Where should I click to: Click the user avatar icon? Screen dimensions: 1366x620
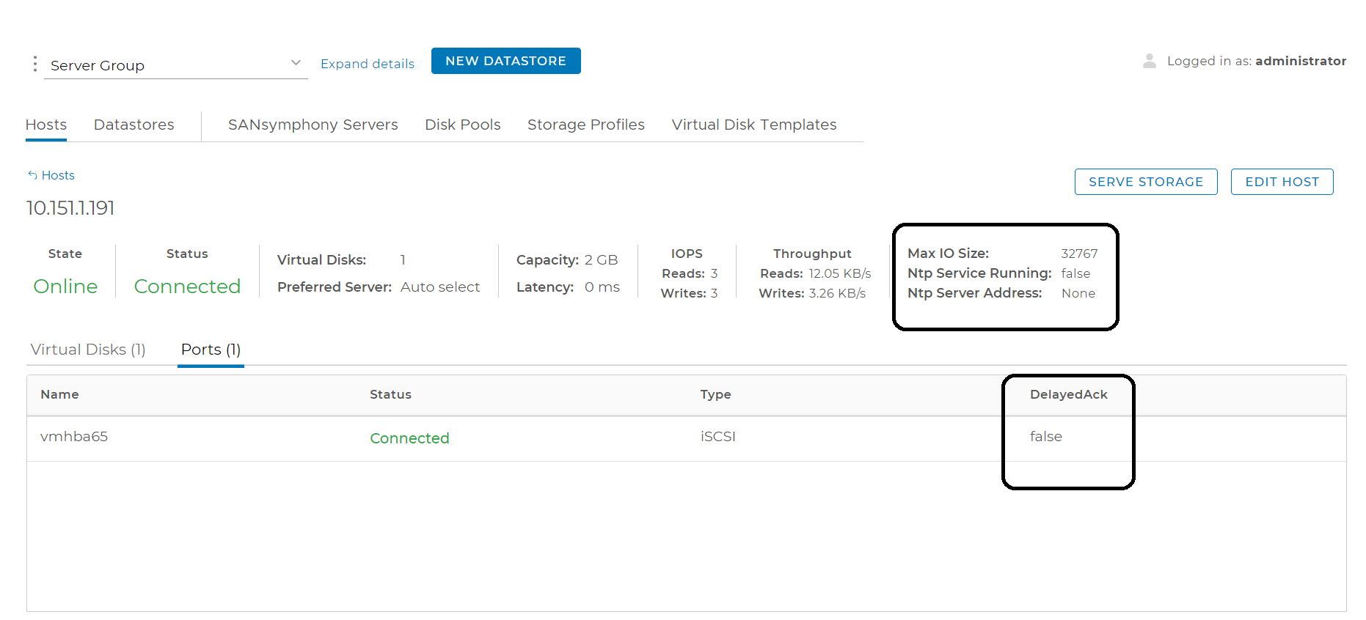1149,61
